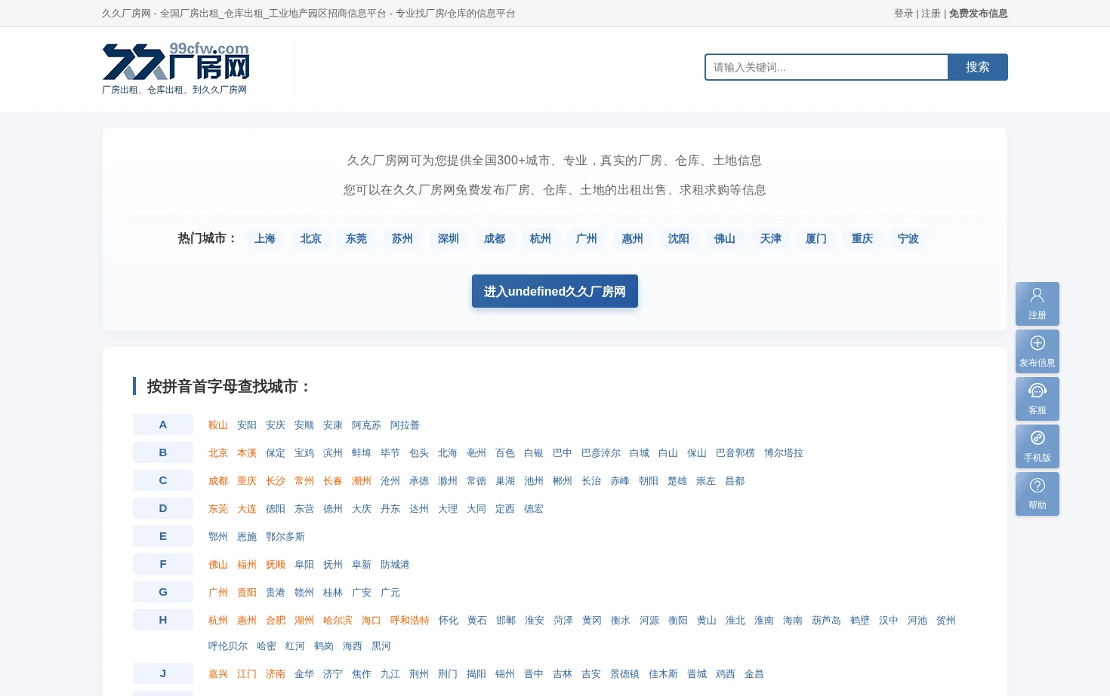This screenshot has width=1110, height=696.
Task: Click the letter H index label
Action: tap(163, 620)
